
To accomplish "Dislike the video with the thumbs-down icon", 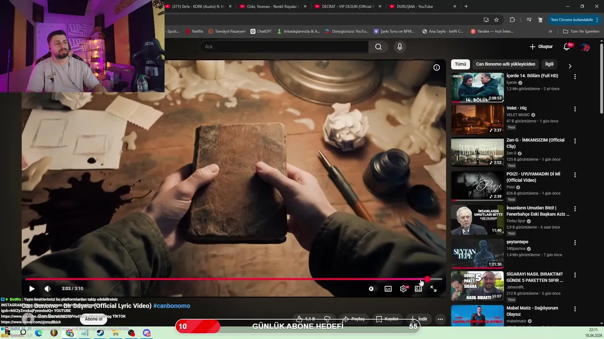I will (x=327, y=319).
